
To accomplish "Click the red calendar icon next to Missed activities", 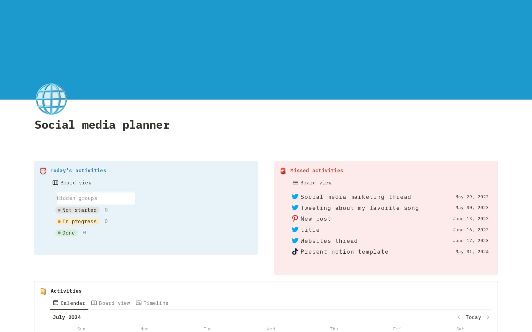I will (283, 171).
